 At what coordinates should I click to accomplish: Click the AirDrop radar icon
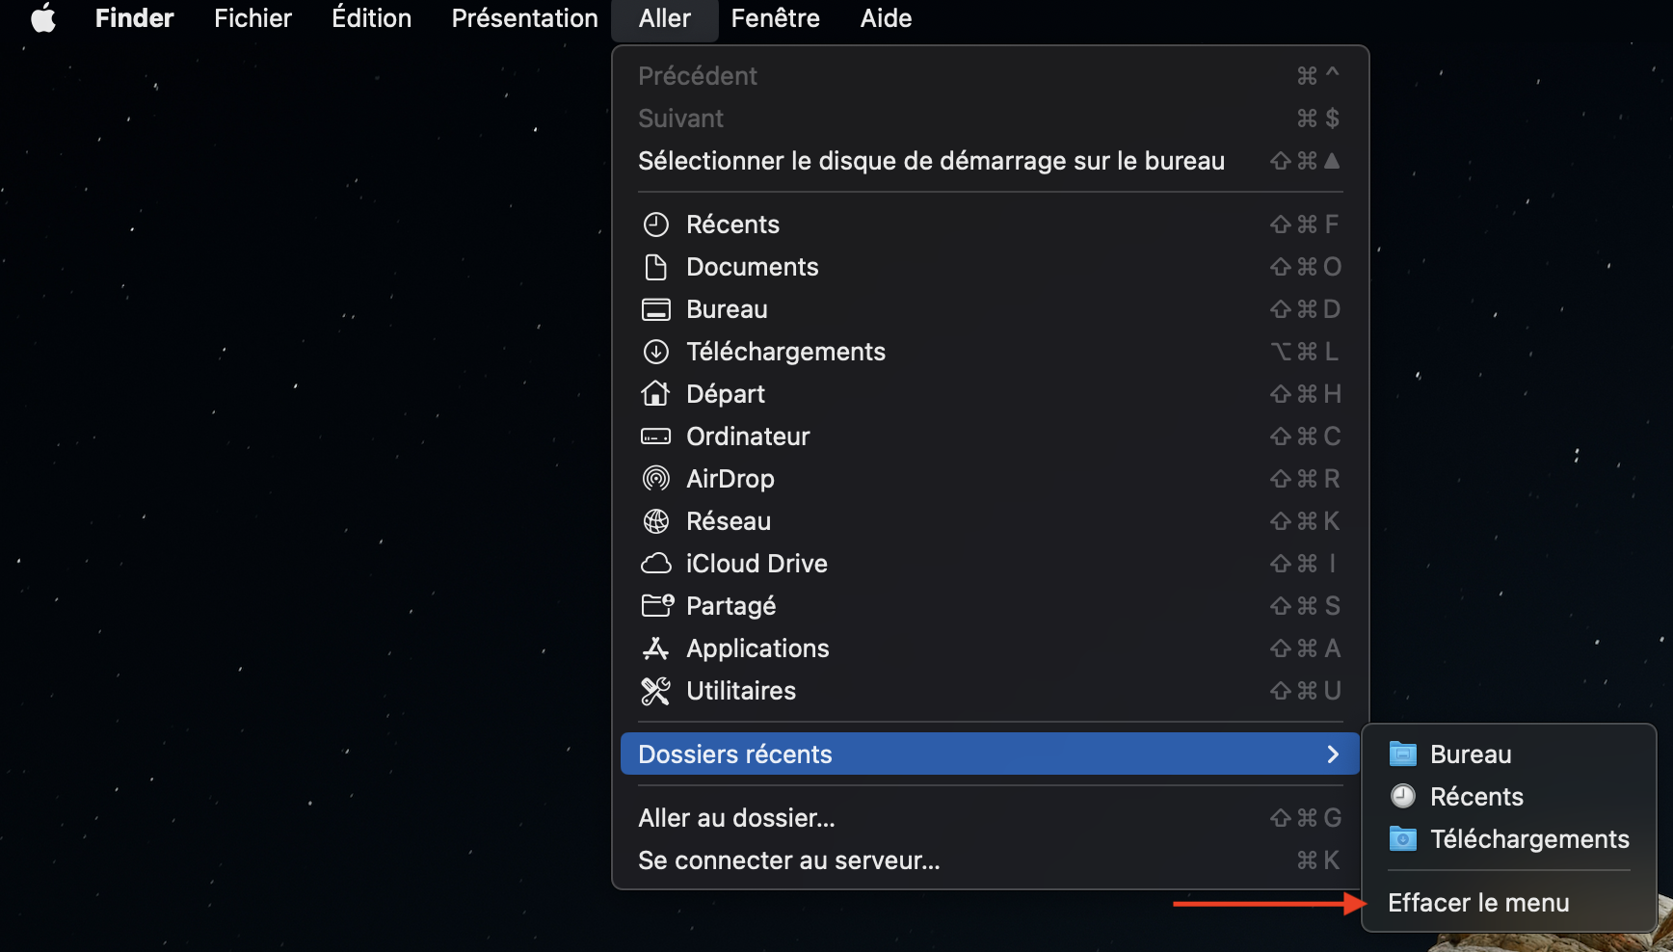pos(655,479)
